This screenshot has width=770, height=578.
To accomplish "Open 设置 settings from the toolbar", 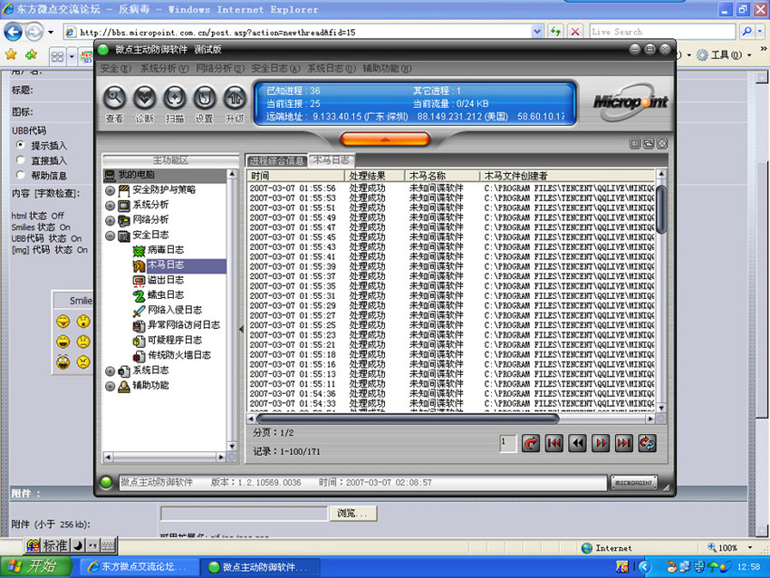I will coord(205,98).
